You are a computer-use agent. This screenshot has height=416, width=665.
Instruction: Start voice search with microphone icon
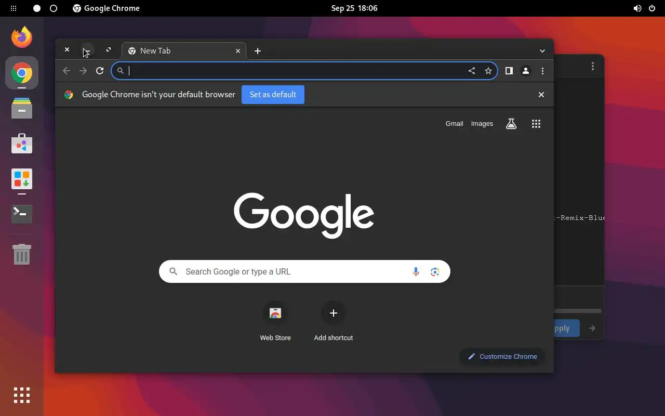(416, 271)
